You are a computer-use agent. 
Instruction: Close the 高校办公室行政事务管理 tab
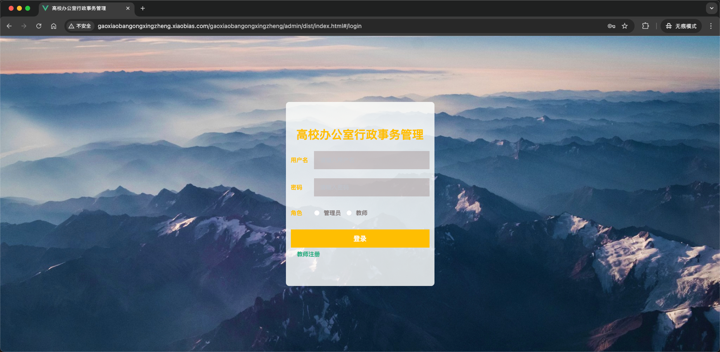[128, 8]
